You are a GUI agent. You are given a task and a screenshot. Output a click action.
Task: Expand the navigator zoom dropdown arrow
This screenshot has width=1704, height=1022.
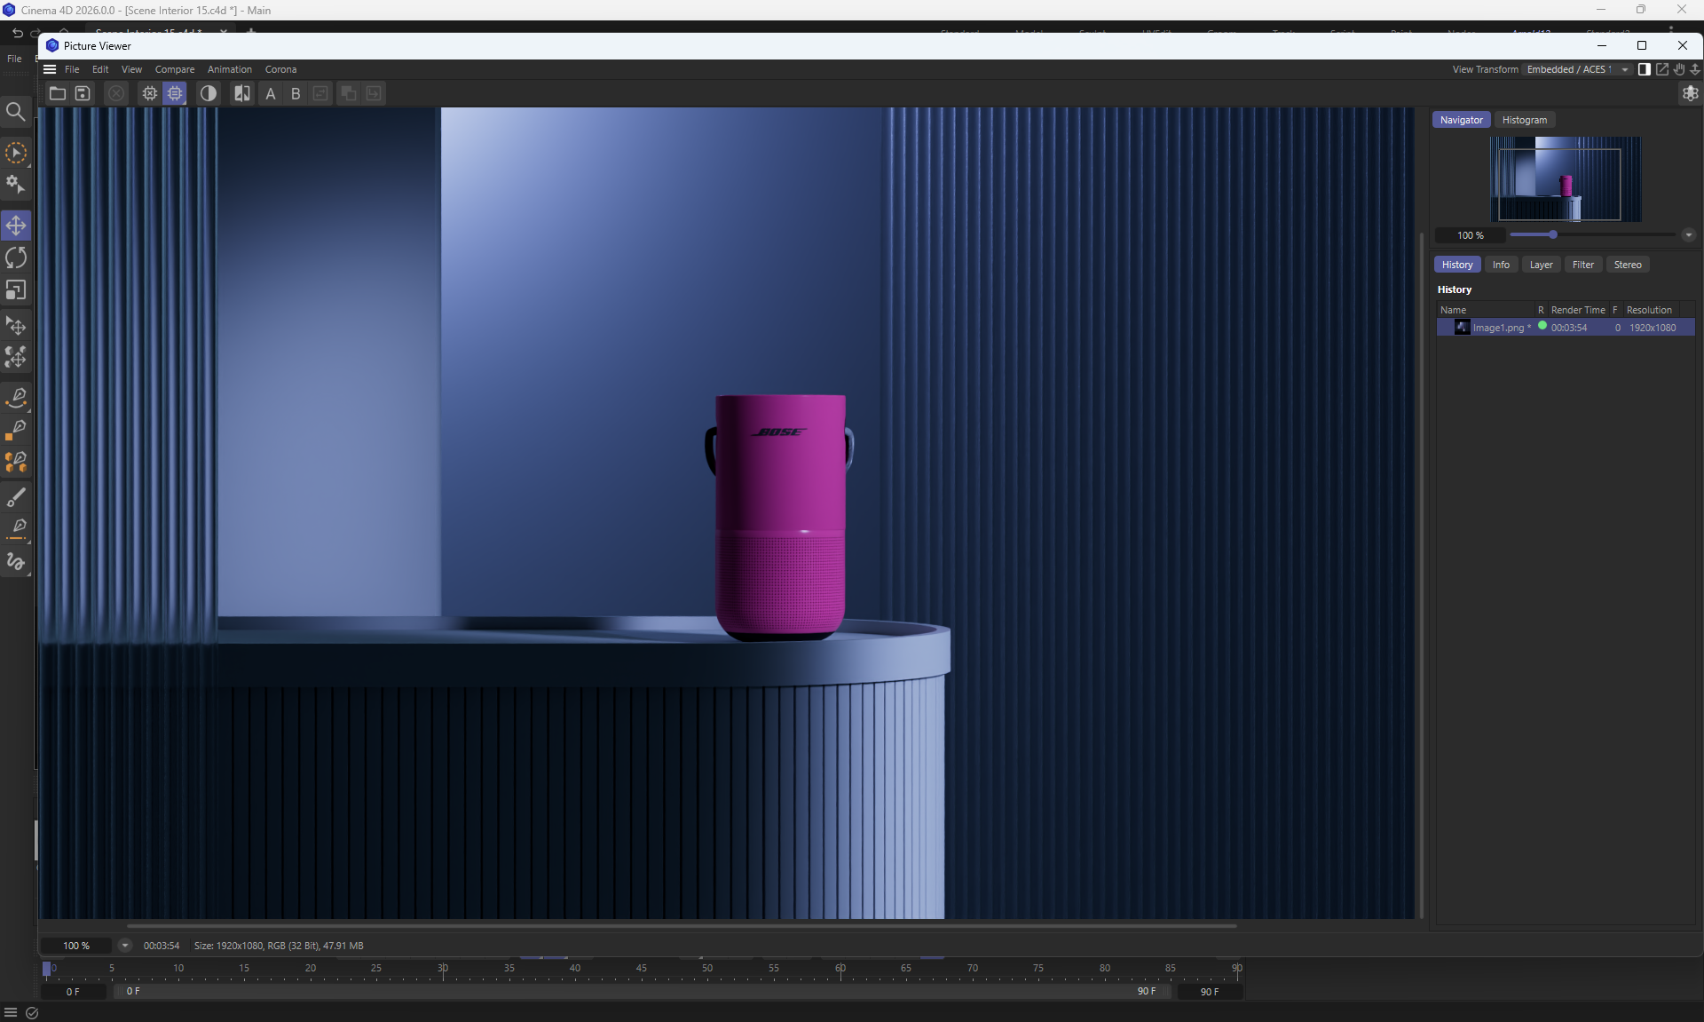tap(1688, 235)
